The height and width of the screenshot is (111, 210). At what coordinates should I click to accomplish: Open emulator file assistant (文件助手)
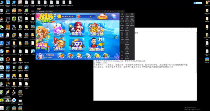point(122,24)
